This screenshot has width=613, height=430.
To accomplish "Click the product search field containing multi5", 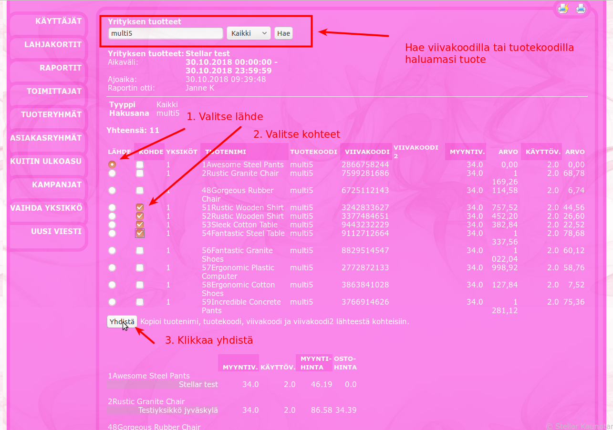I will (166, 33).
